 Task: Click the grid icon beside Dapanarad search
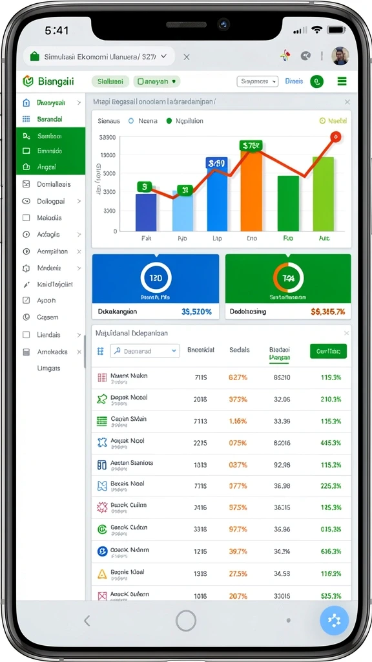pyautogui.click(x=100, y=351)
